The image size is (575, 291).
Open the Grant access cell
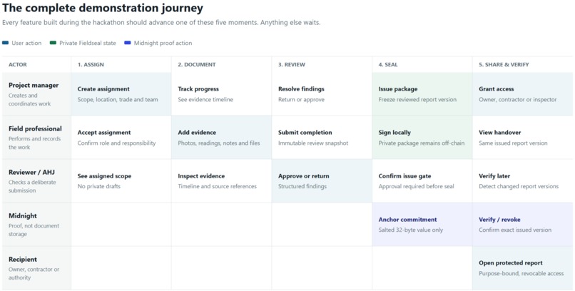[522, 94]
